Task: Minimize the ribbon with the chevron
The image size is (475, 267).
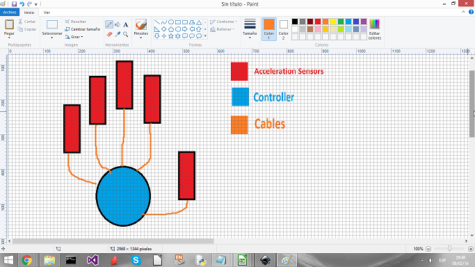Action: (x=463, y=12)
